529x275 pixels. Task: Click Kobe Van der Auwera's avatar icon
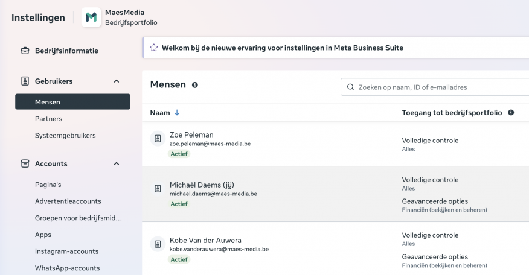[158, 244]
